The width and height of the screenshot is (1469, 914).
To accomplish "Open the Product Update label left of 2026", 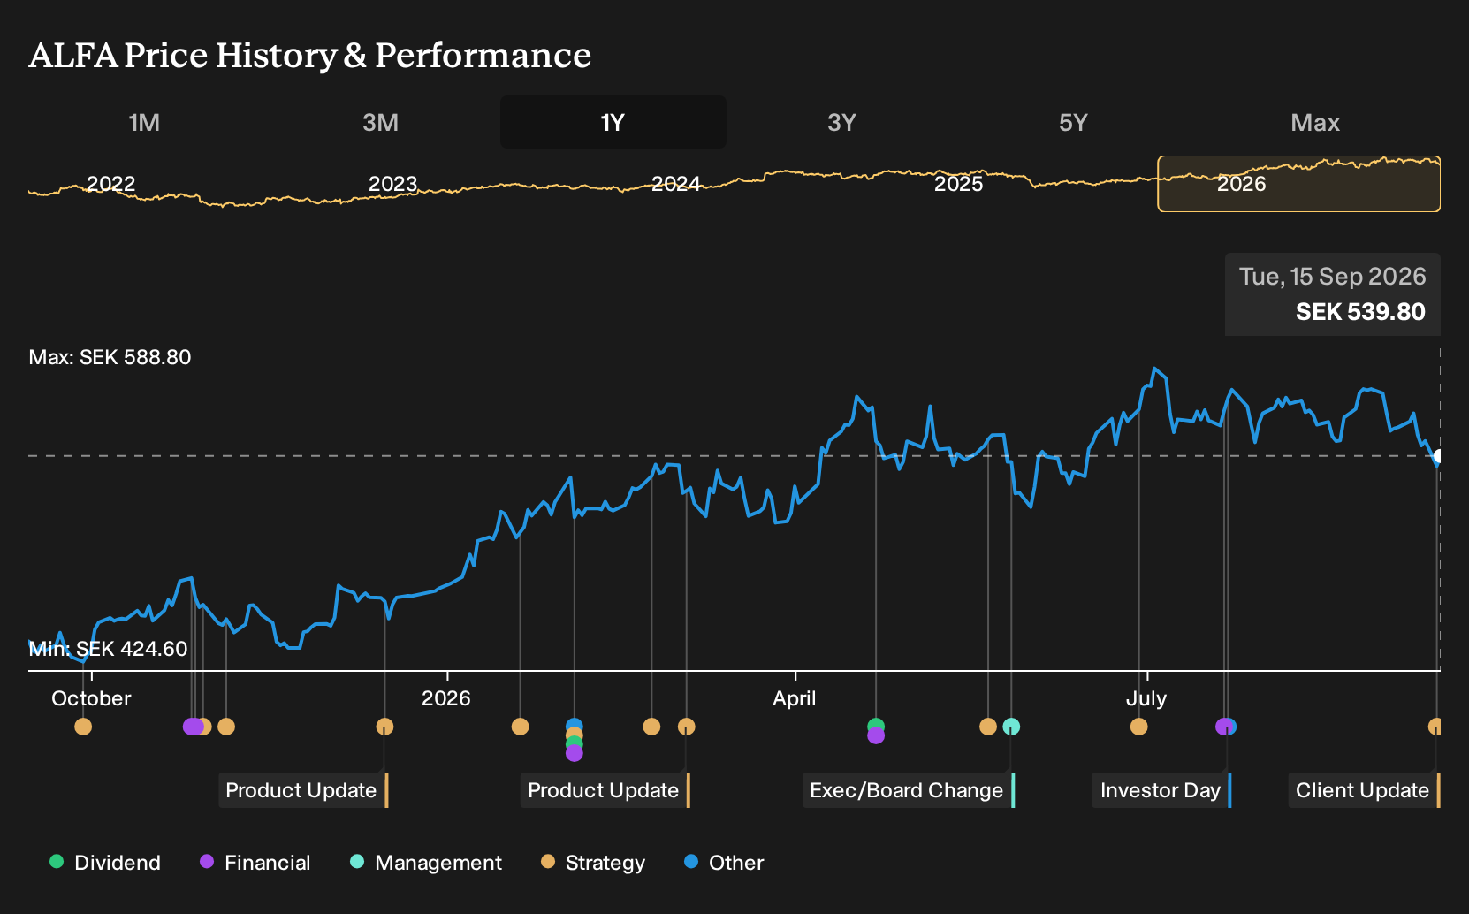I will pos(303,790).
